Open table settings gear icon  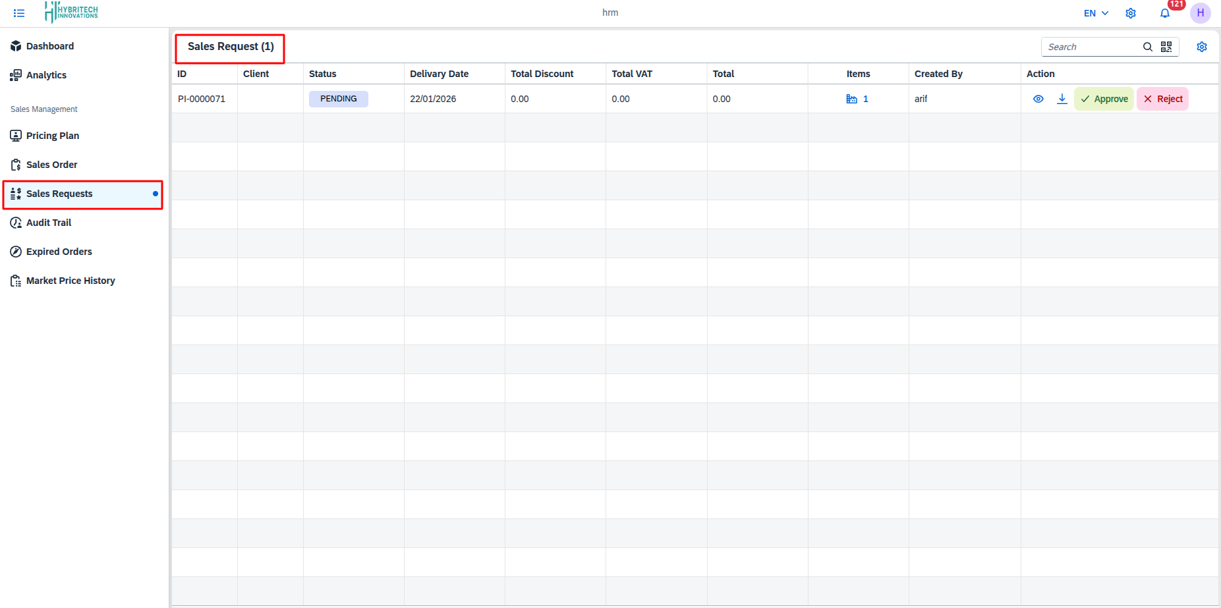pos(1201,47)
